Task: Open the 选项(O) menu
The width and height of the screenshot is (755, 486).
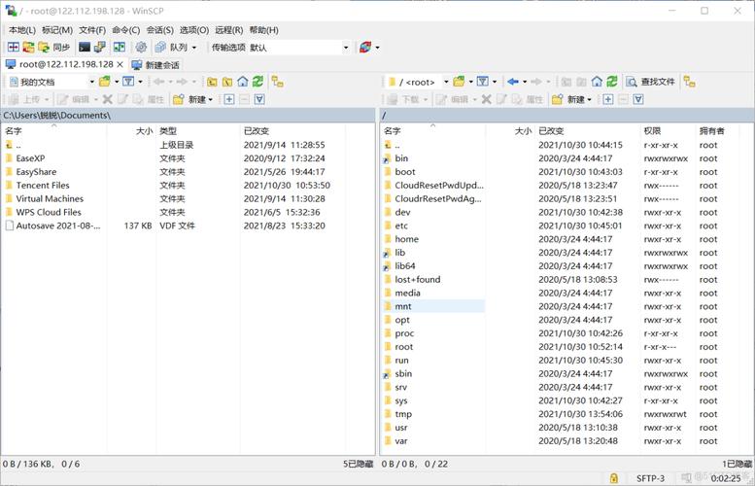Action: 194,30
